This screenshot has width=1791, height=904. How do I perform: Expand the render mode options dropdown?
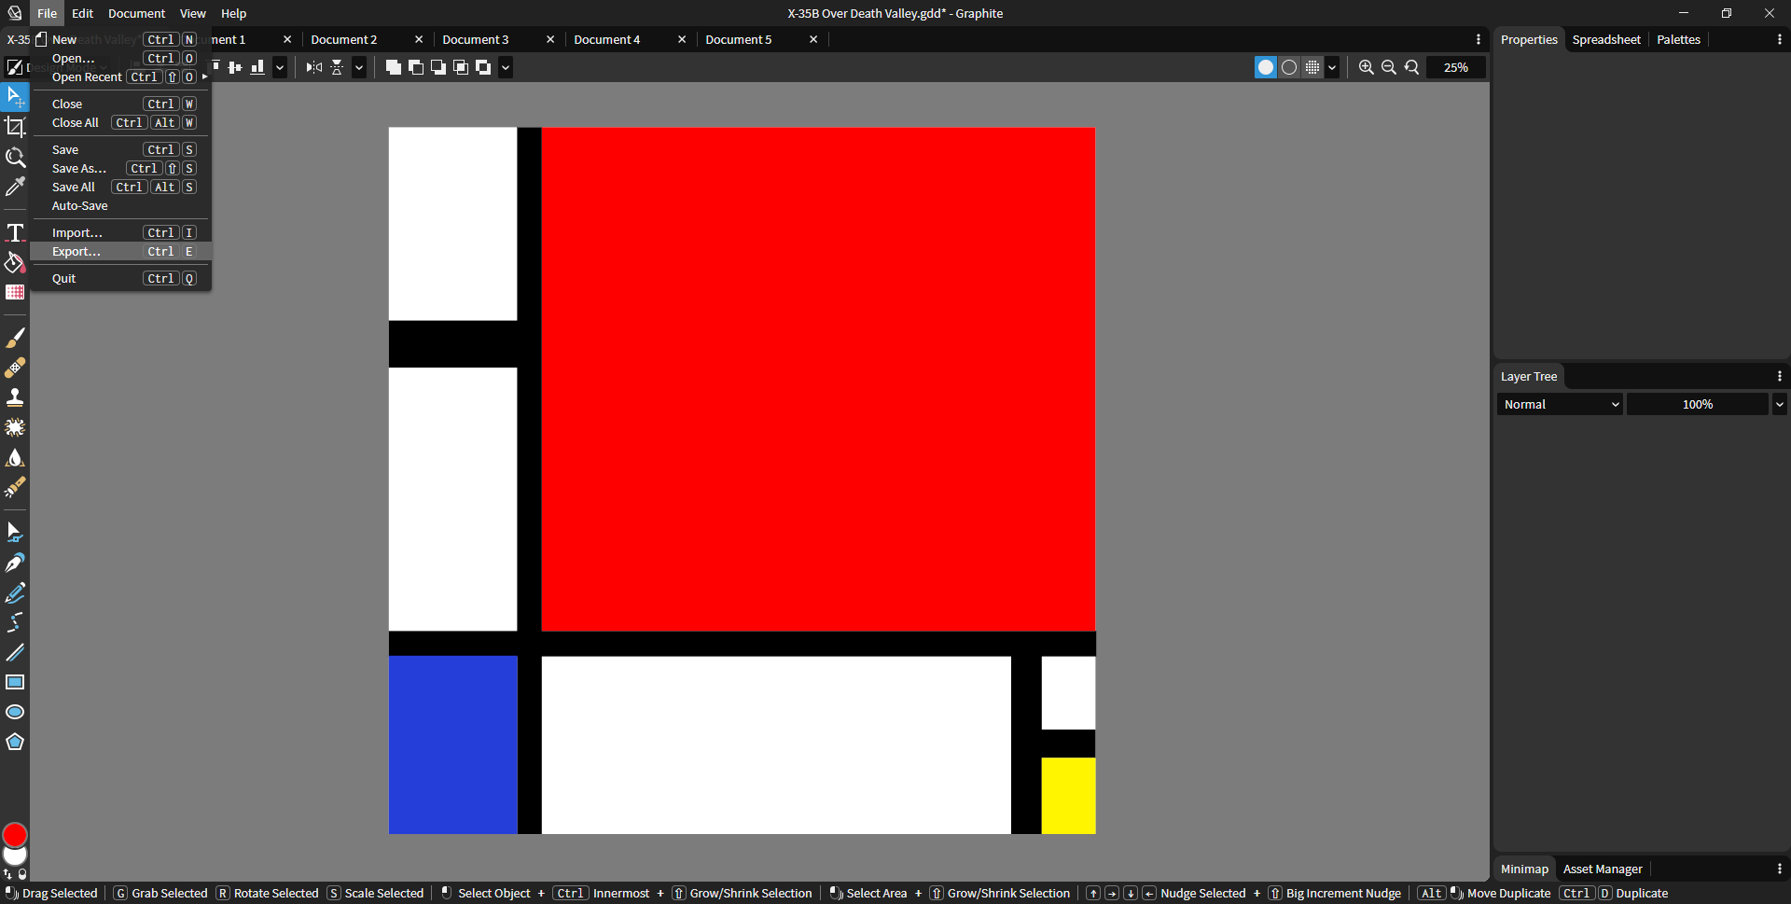tap(1332, 67)
